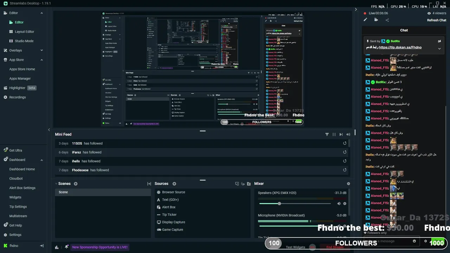Expand the pinned chat message
The image size is (450, 253).
439,49
